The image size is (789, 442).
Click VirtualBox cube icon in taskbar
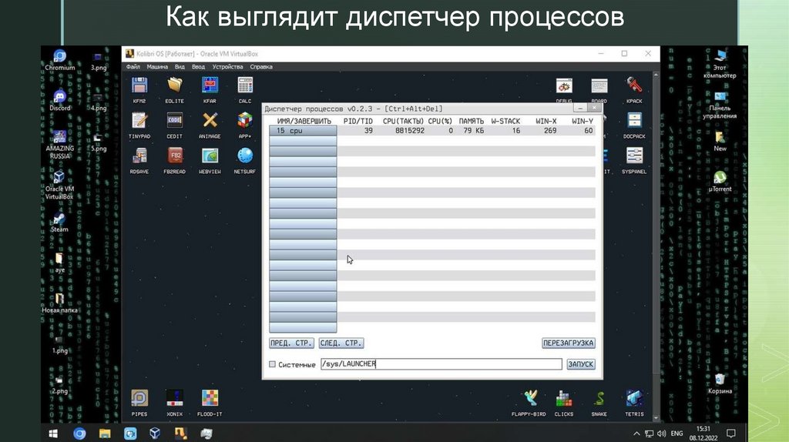coord(155,434)
